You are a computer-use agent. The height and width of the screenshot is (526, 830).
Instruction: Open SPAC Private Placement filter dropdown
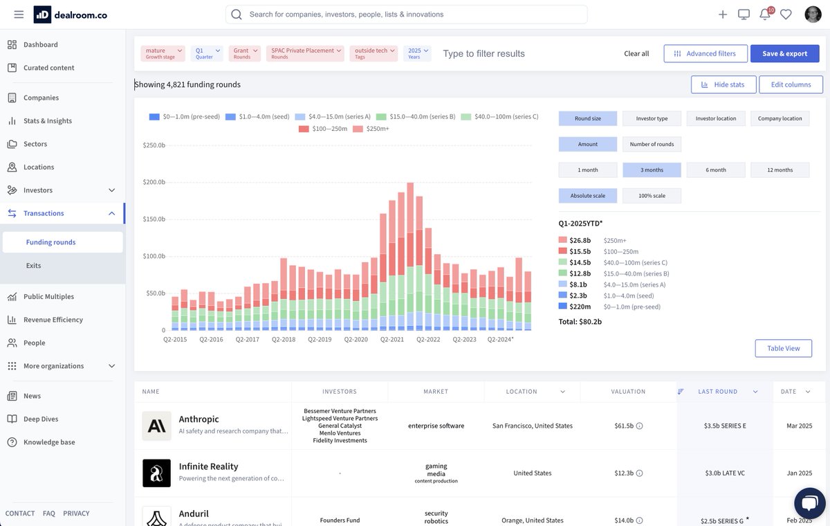(305, 53)
